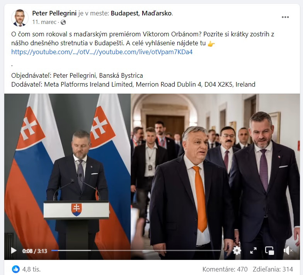This screenshot has height=275, width=303.
Task: Open the Budapest, Maďarsko location link
Action: (141, 13)
